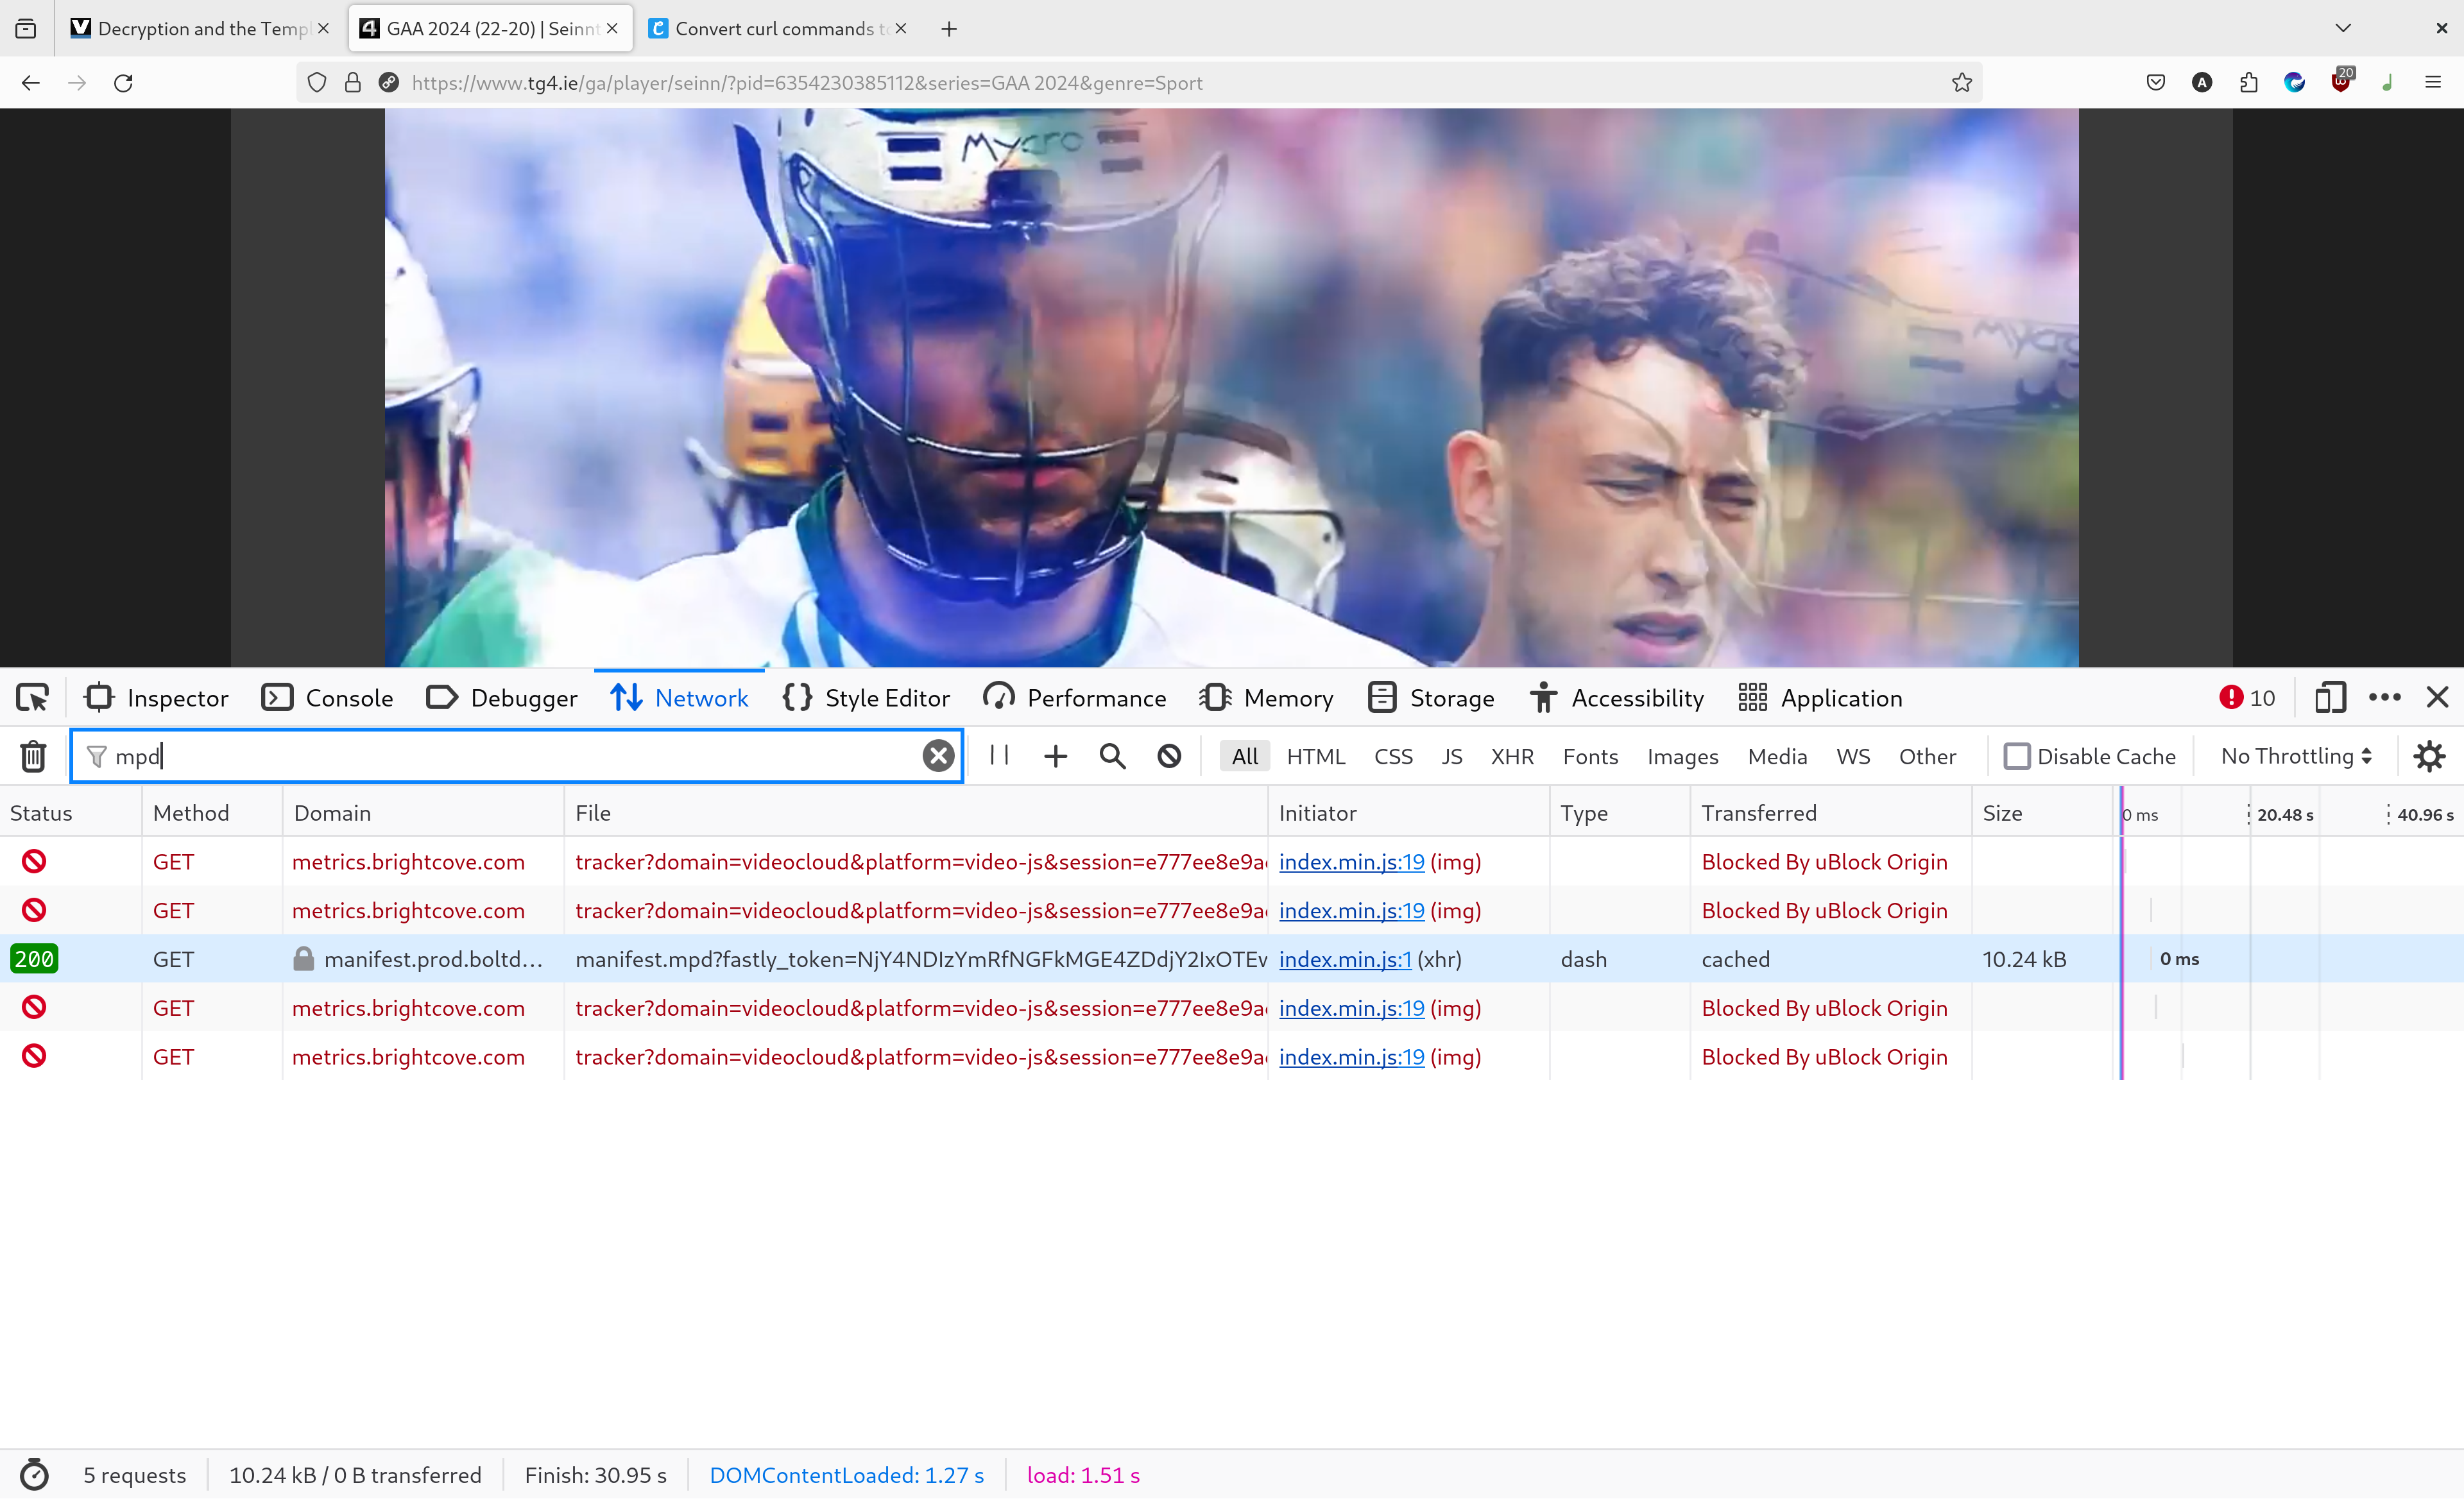Pause network recording
Viewport: 2464px width, 1499px height.
tap(999, 756)
